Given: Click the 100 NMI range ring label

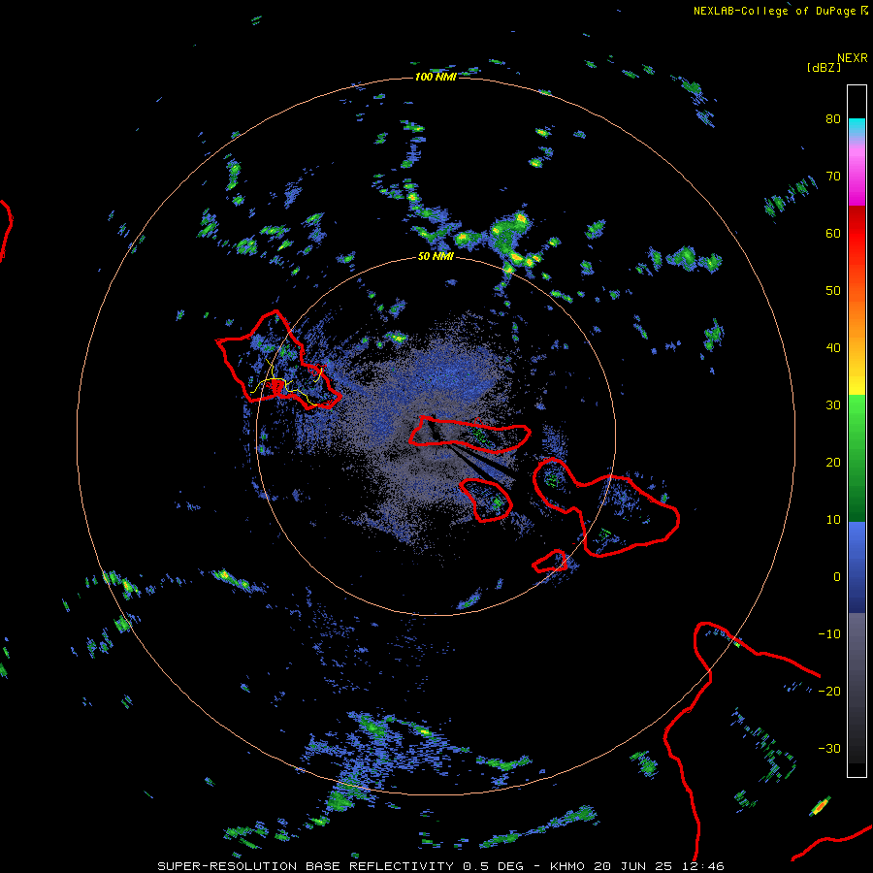Looking at the screenshot, I should [436, 77].
